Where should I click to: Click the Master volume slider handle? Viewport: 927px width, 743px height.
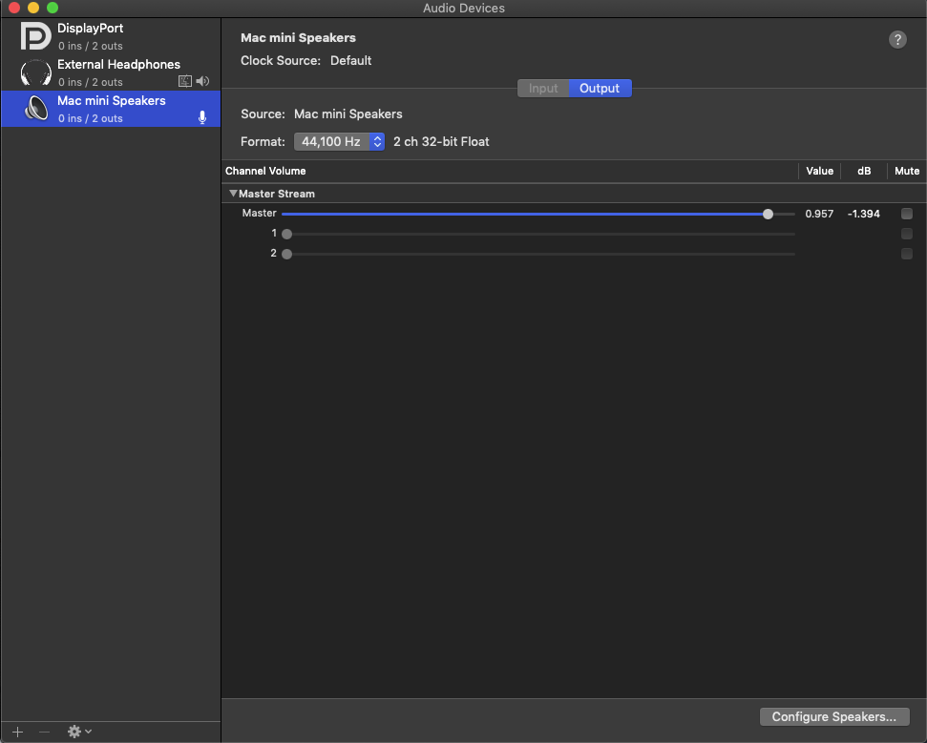coord(769,214)
